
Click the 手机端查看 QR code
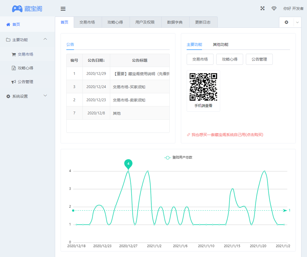click(203, 87)
